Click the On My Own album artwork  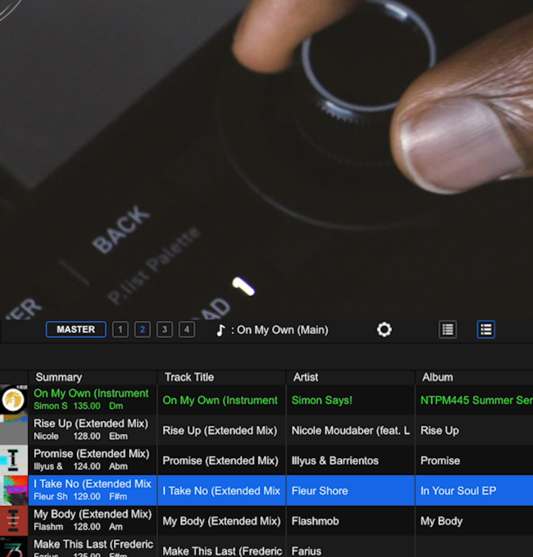coord(13,400)
